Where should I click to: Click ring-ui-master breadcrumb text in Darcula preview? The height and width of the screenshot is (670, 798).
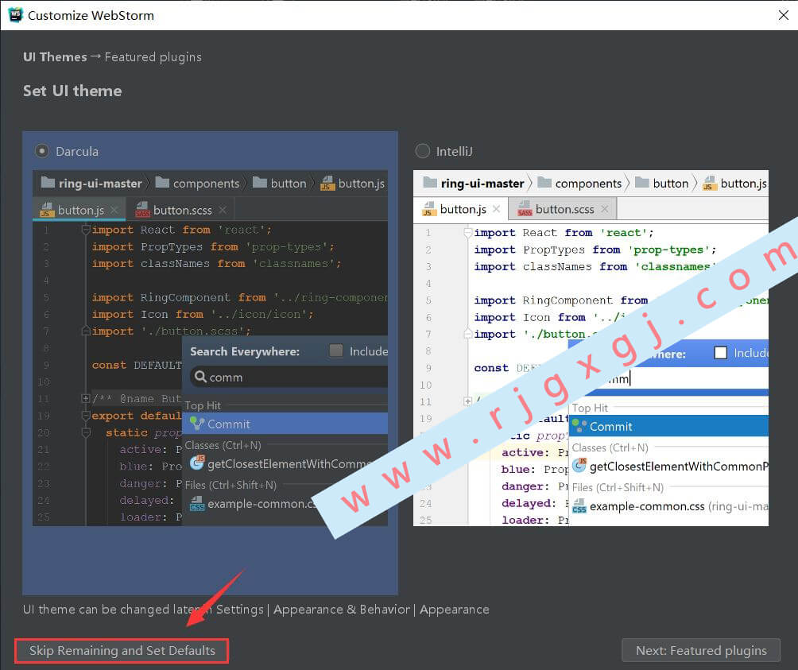pos(100,183)
